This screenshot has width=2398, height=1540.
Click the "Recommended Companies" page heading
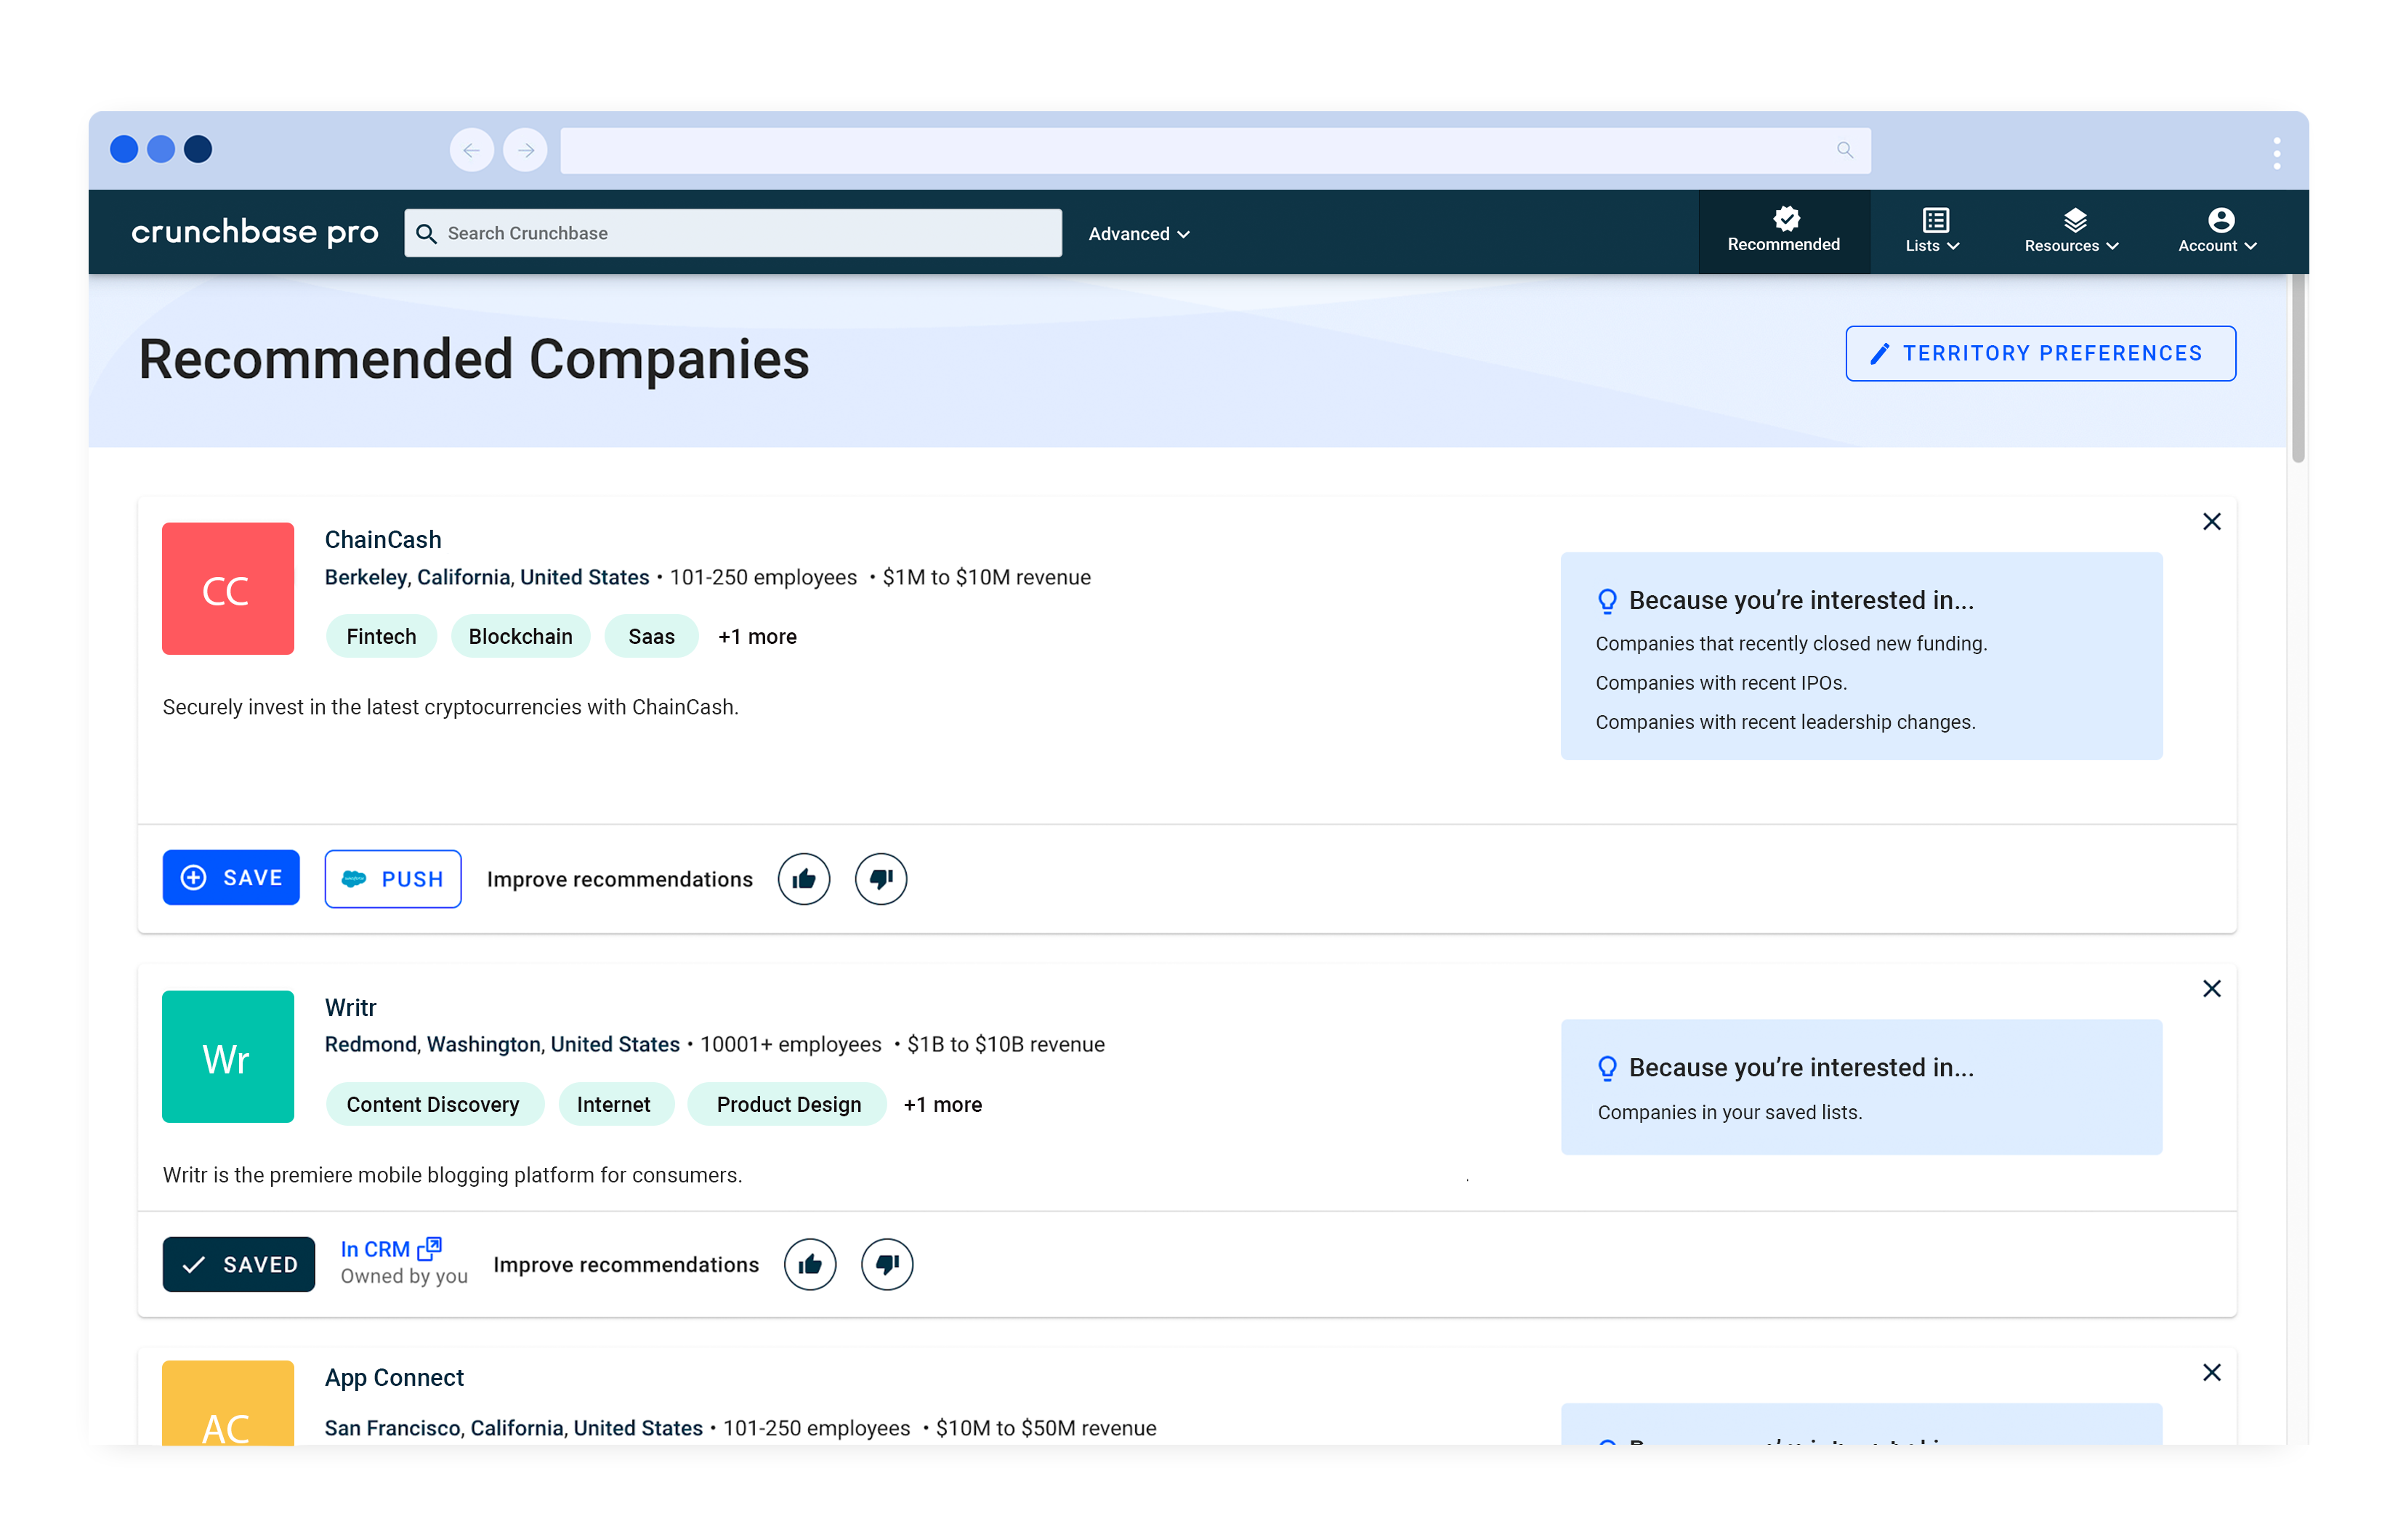click(x=474, y=359)
